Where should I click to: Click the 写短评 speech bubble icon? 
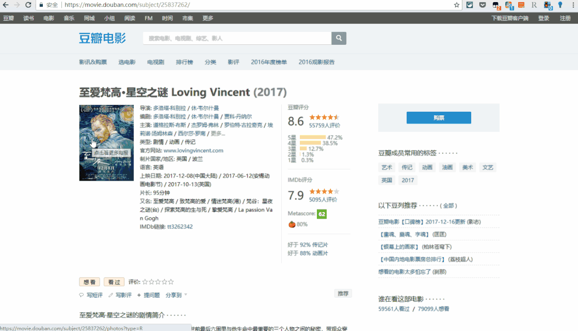pos(82,295)
